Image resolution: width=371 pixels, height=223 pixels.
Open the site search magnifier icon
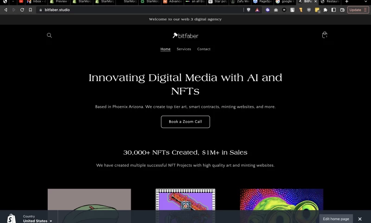click(x=50, y=35)
